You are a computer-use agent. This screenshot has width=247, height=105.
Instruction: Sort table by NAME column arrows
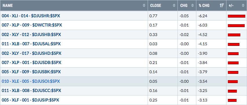coord(144,5)
